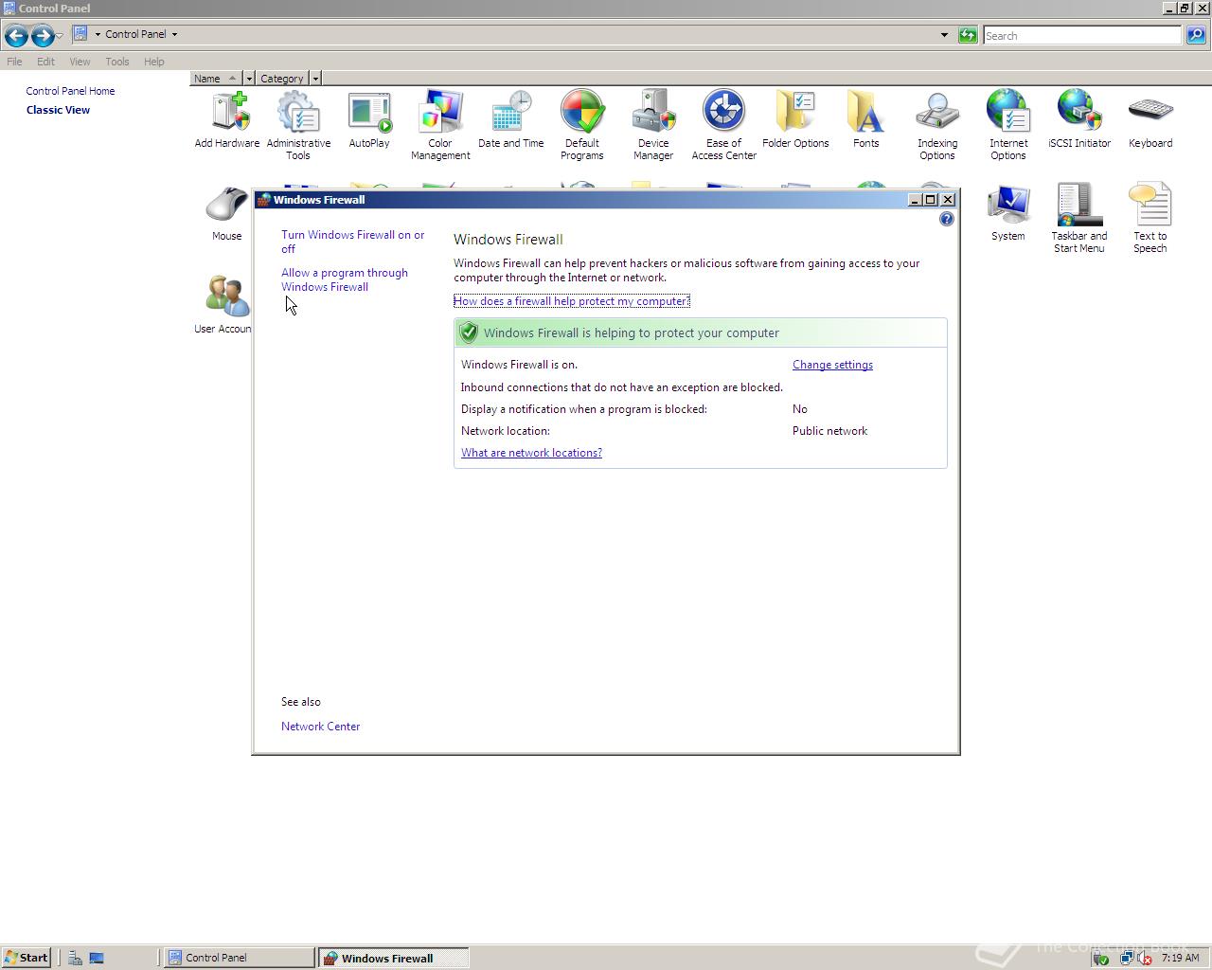
Task: Open Network Center link
Action: coord(320,727)
